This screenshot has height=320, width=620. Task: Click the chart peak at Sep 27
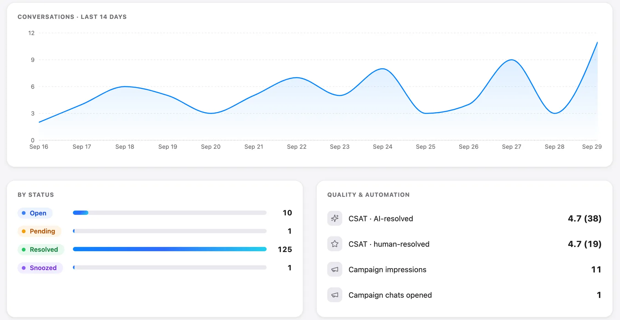pyautogui.click(x=511, y=60)
